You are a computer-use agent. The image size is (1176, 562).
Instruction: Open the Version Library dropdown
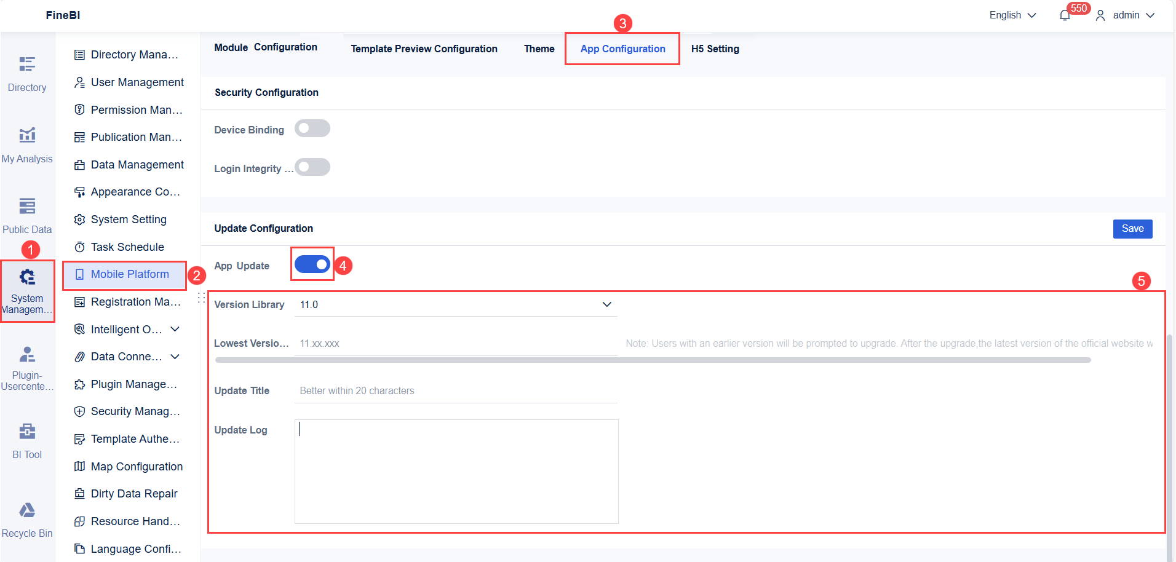pos(456,304)
